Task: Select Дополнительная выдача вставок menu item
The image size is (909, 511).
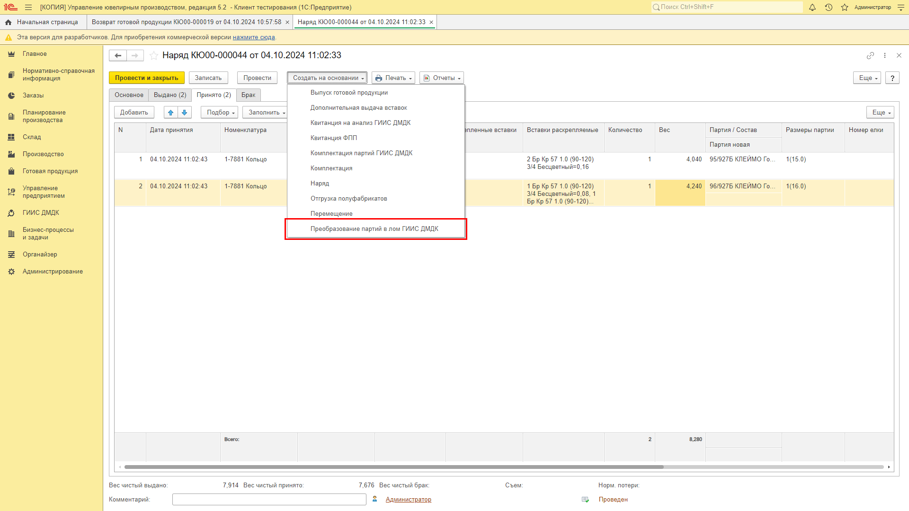Action: pyautogui.click(x=376, y=108)
